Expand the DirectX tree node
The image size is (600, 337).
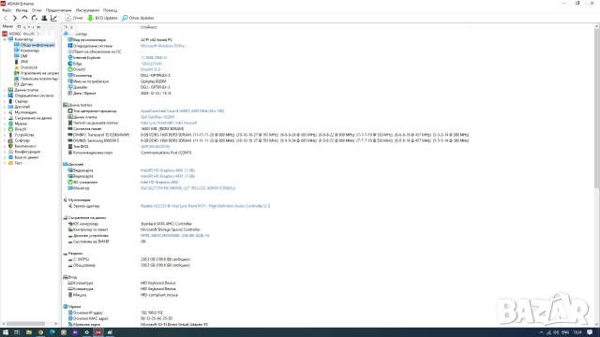(x=4, y=129)
